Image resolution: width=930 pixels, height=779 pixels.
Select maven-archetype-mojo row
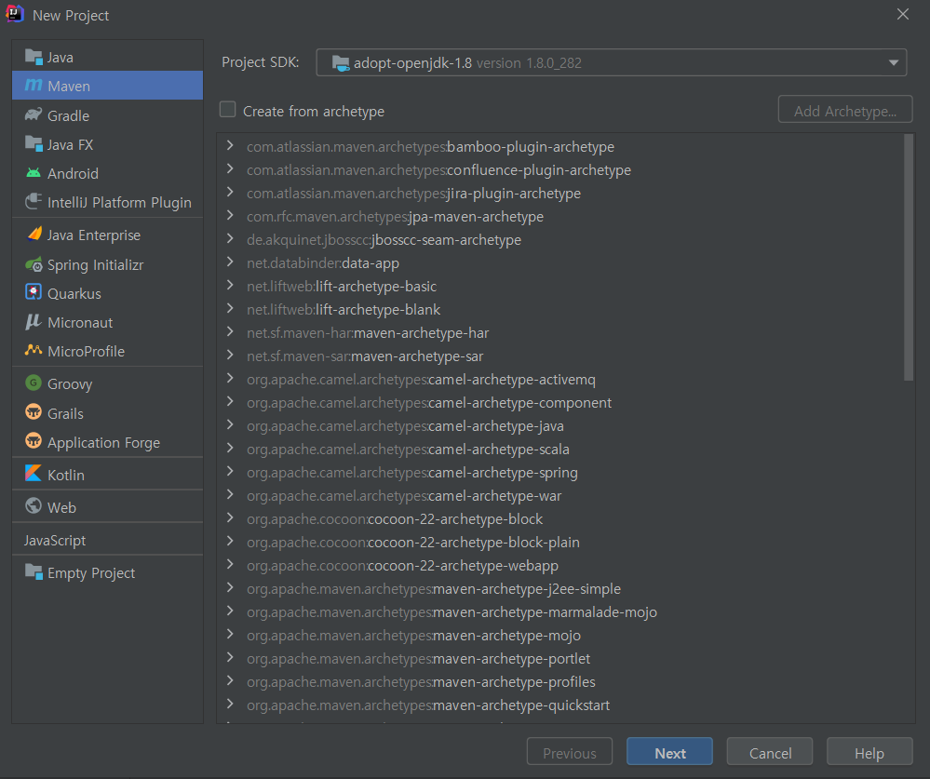click(x=559, y=635)
